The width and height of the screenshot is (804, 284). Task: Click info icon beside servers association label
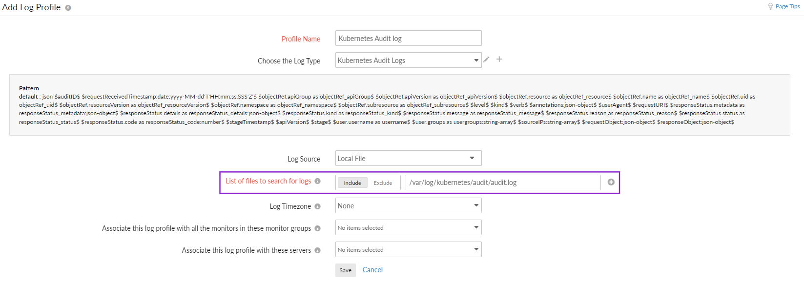tap(318, 250)
